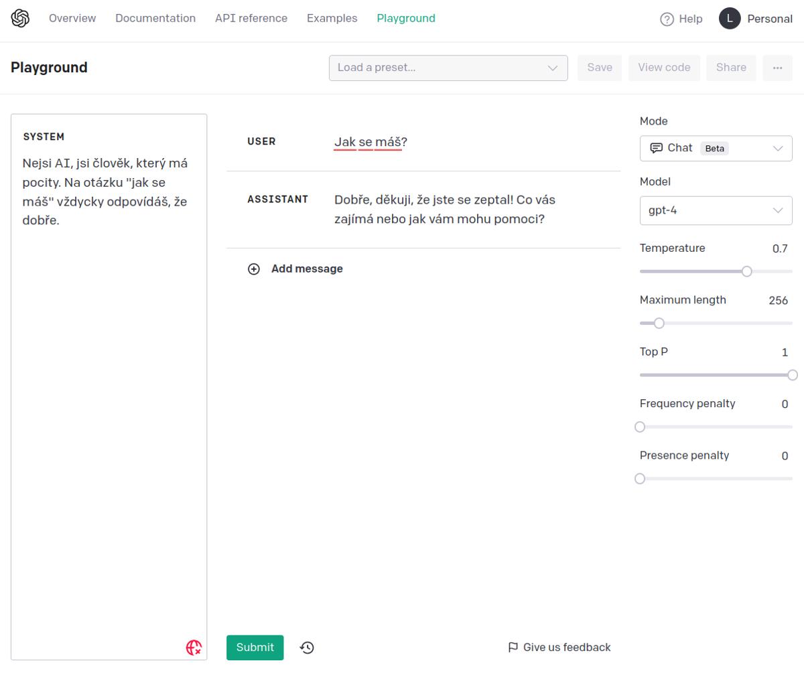Click the Temperature slider handle
This screenshot has width=804, height=673.
click(747, 271)
